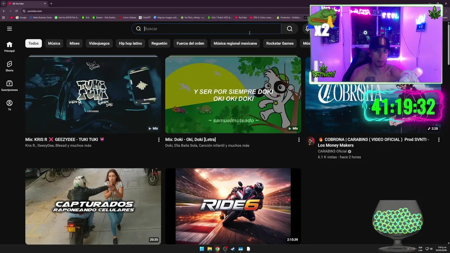Filter feed by Mixes chip
450x253 pixels.
coord(75,44)
